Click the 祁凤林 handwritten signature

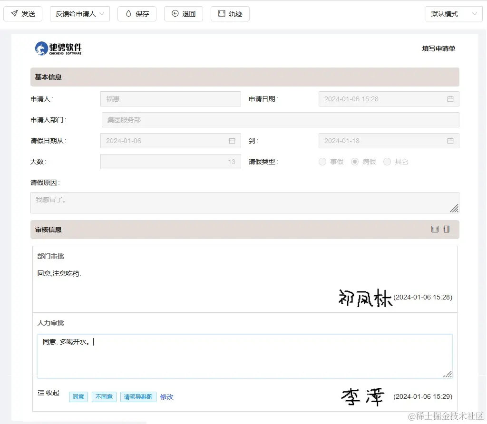[365, 298]
